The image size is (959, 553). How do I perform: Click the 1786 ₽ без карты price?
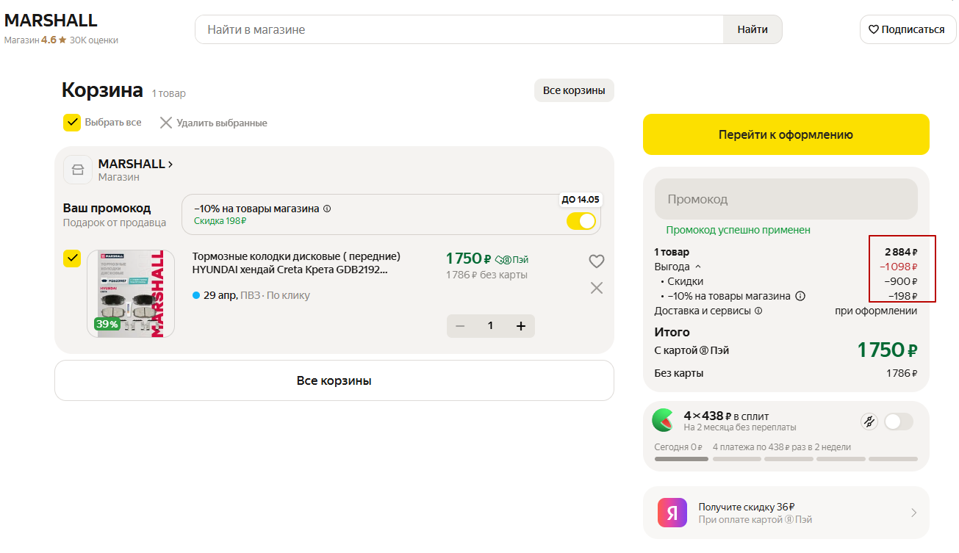pyautogui.click(x=486, y=275)
